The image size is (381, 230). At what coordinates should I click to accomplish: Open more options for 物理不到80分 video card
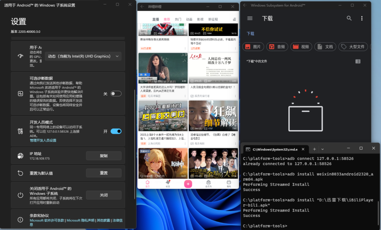[x=235, y=48]
